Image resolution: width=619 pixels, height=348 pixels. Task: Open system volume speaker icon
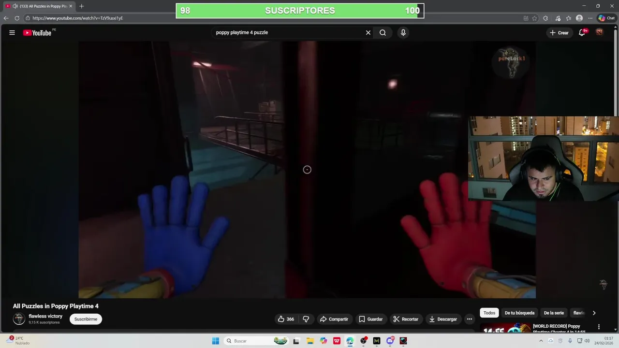tap(587, 341)
